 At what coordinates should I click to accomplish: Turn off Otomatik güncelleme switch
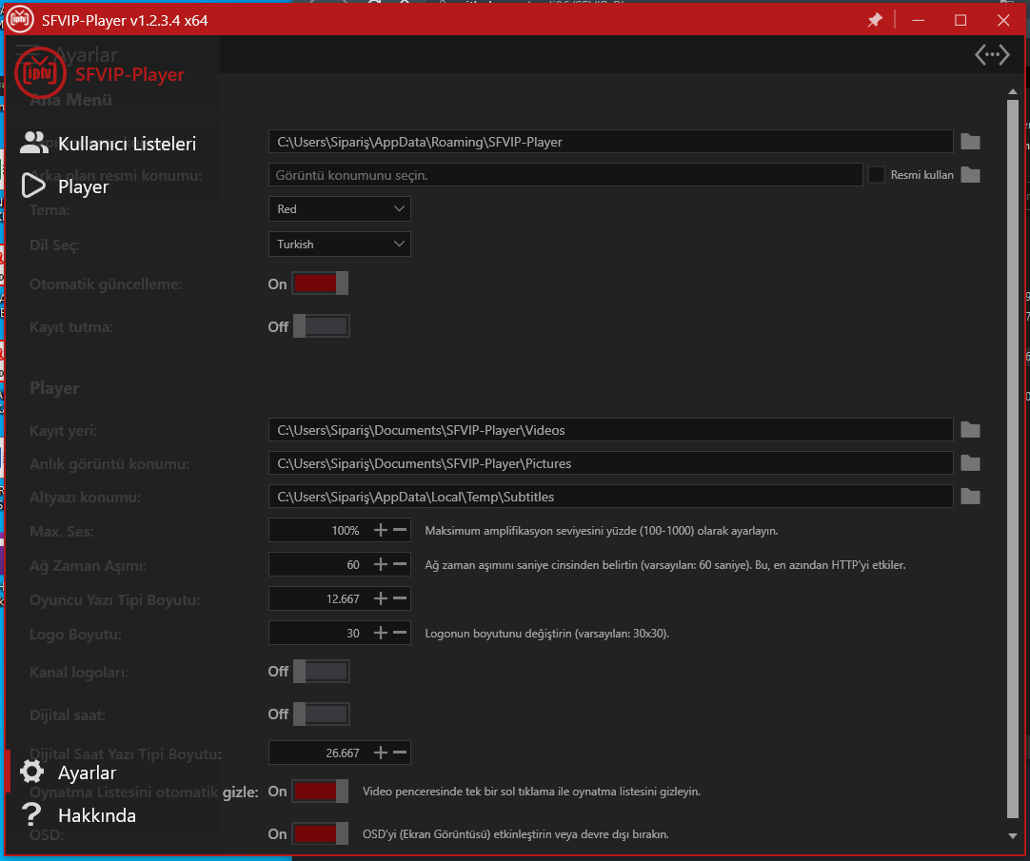click(x=320, y=284)
